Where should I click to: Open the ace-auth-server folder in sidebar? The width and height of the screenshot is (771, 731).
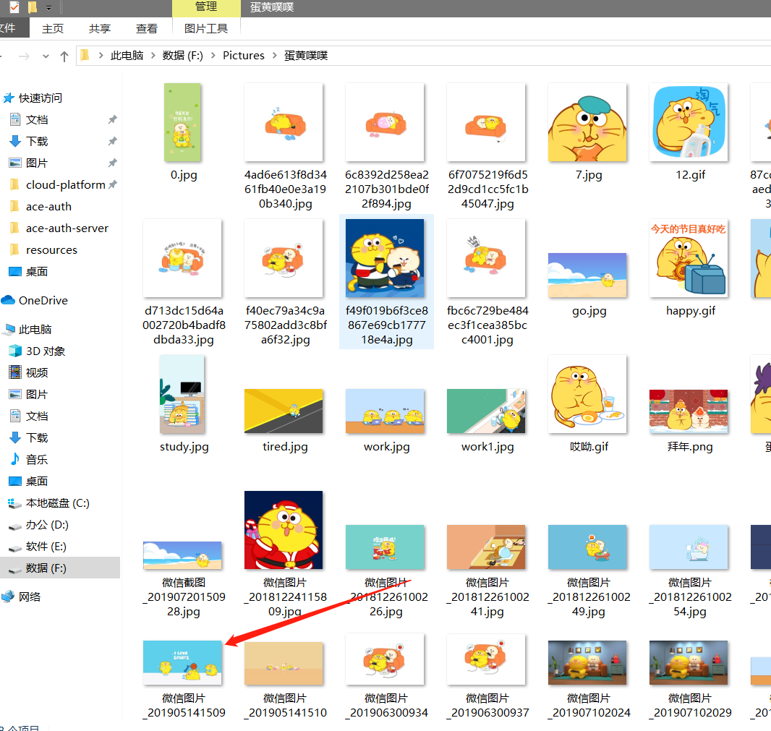(x=67, y=228)
